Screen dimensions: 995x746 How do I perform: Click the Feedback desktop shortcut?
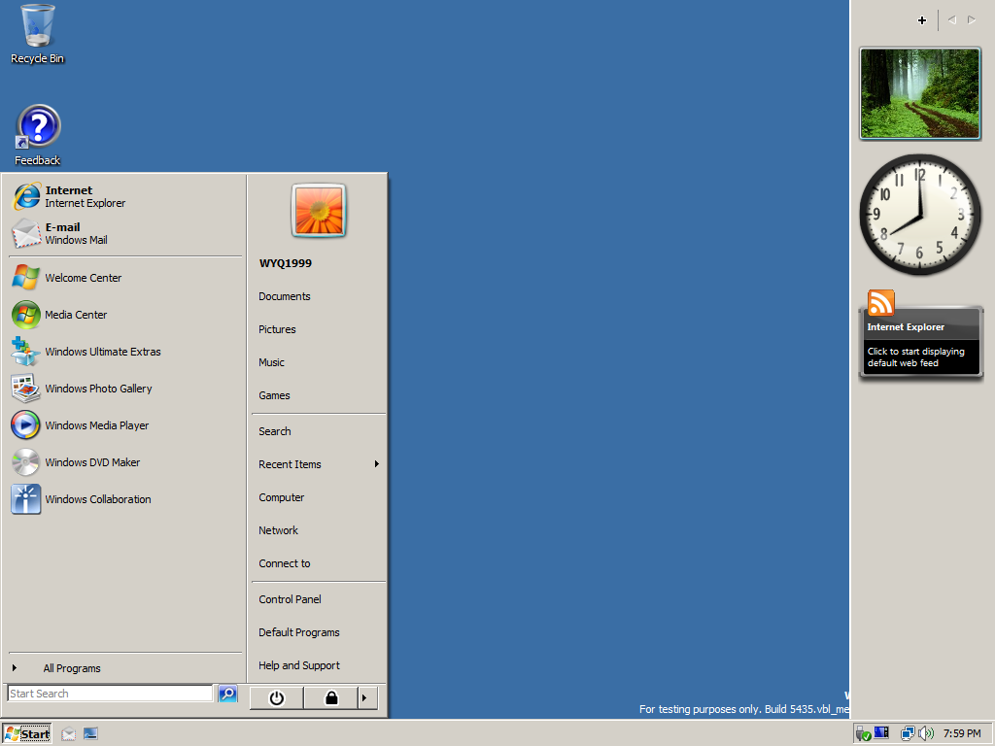click(x=38, y=135)
